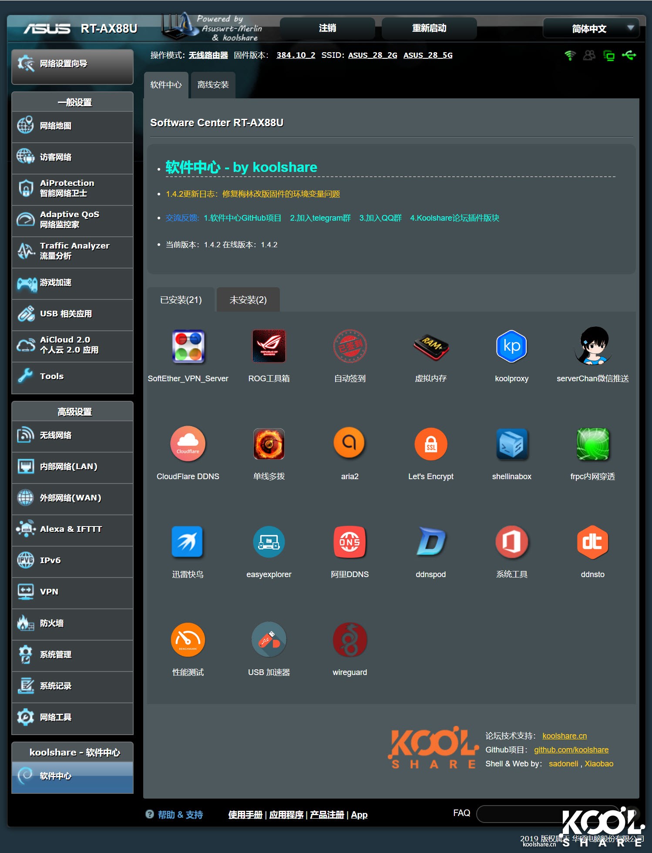
Task: Click the firmware version 384.10_2 link
Action: click(296, 55)
